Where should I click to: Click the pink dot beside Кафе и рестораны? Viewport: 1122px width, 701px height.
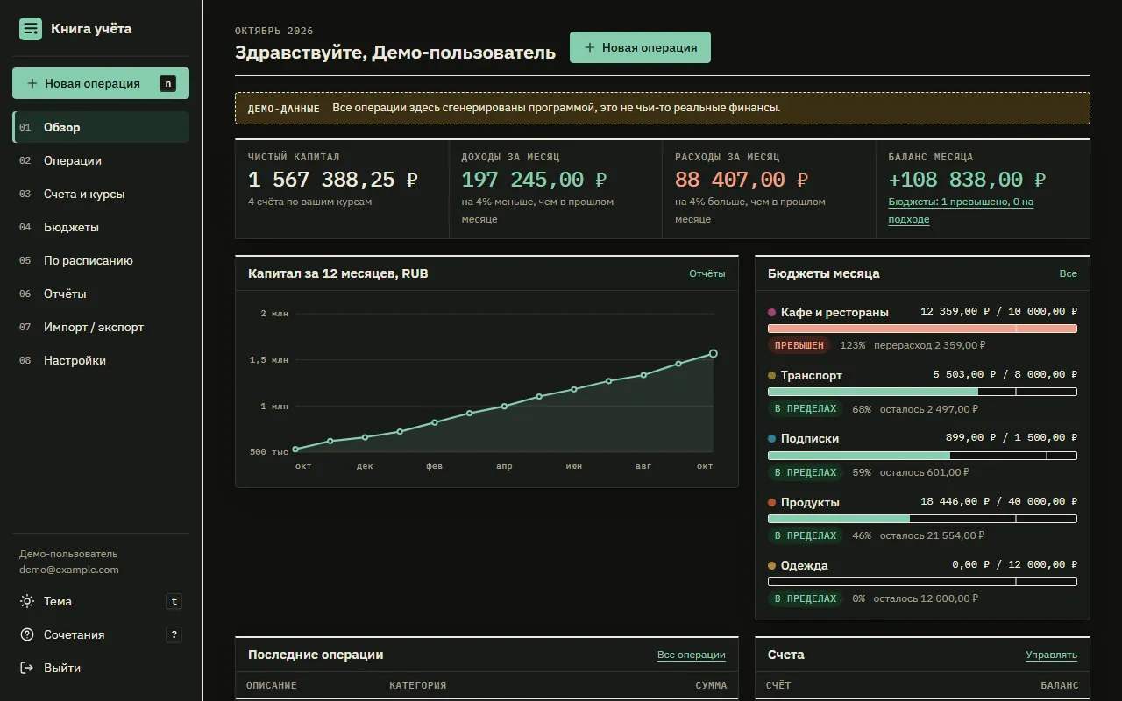point(771,312)
